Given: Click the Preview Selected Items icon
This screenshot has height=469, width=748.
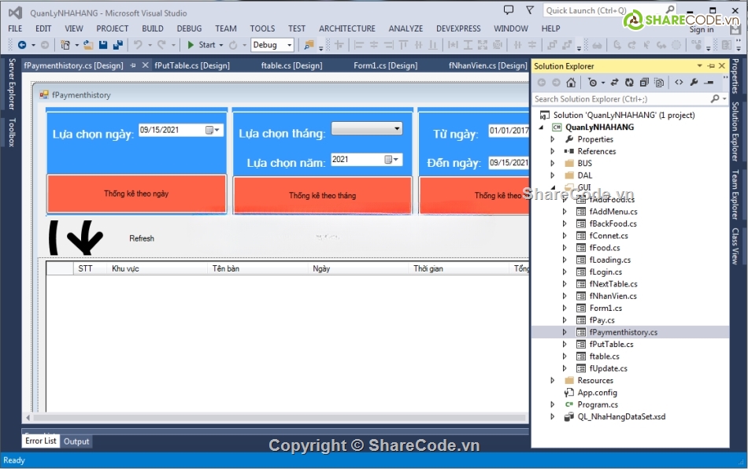Looking at the screenshot, I should pos(709,83).
